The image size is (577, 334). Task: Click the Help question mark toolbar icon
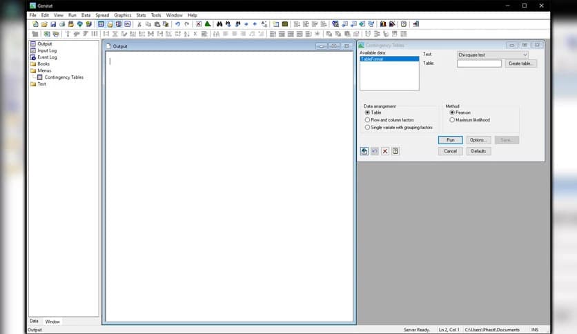tap(404, 24)
